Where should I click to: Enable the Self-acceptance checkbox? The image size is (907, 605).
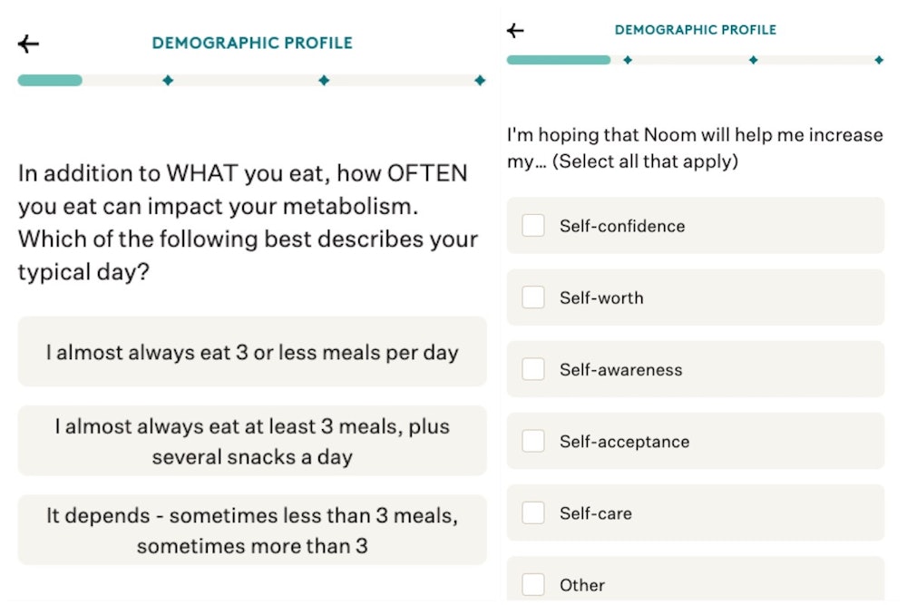click(x=533, y=442)
